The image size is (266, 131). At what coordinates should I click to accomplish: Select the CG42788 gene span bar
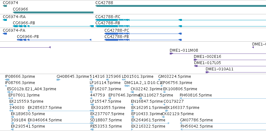point(181,6)
